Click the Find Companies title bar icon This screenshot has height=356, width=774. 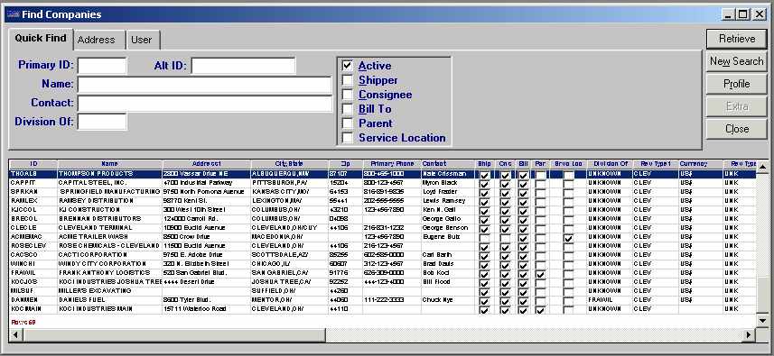(13, 14)
